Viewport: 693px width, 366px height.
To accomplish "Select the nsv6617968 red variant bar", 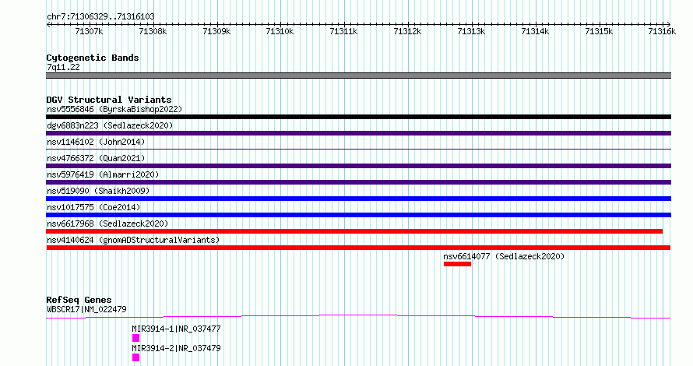I will pyautogui.click(x=354, y=231).
